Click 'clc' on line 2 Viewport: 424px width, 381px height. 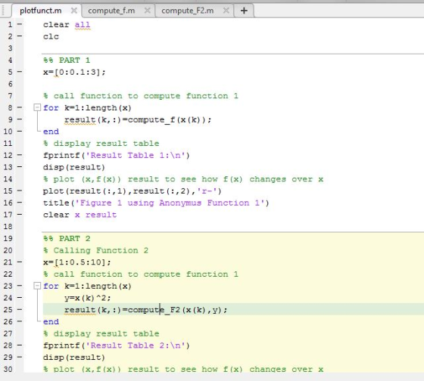[x=51, y=36]
